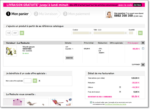
Task: Click the Mon code offre spéciale input field
Action: tap(28, 81)
